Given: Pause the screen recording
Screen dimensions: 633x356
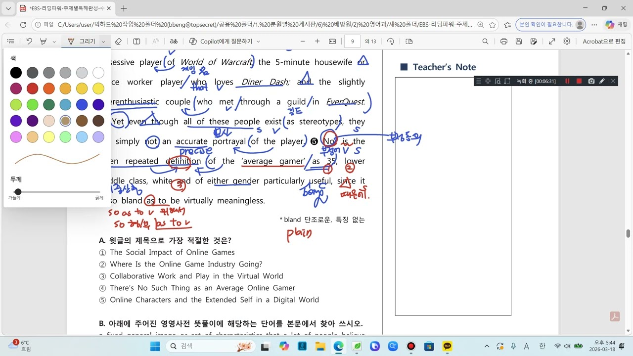Looking at the screenshot, I should [567, 81].
